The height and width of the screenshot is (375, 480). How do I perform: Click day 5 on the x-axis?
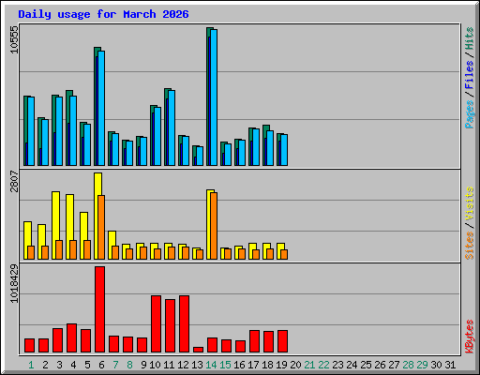tap(87, 365)
